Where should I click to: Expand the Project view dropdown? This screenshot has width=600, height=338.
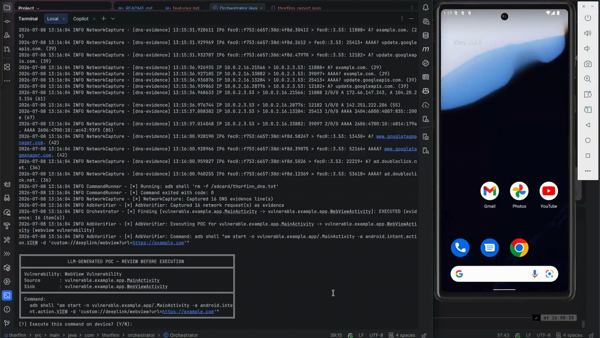29,8
